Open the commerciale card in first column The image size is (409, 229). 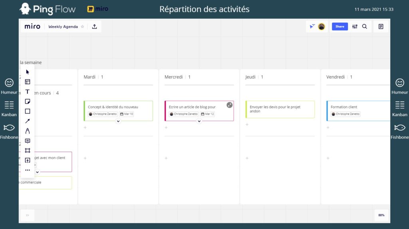[x=46, y=183]
